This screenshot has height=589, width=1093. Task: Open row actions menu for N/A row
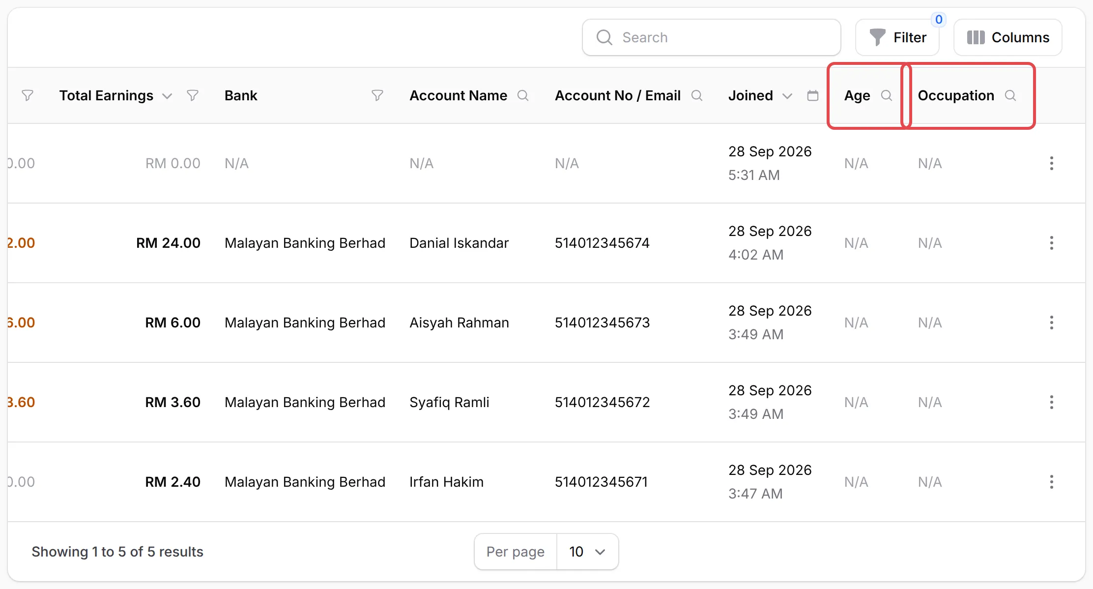click(1052, 163)
